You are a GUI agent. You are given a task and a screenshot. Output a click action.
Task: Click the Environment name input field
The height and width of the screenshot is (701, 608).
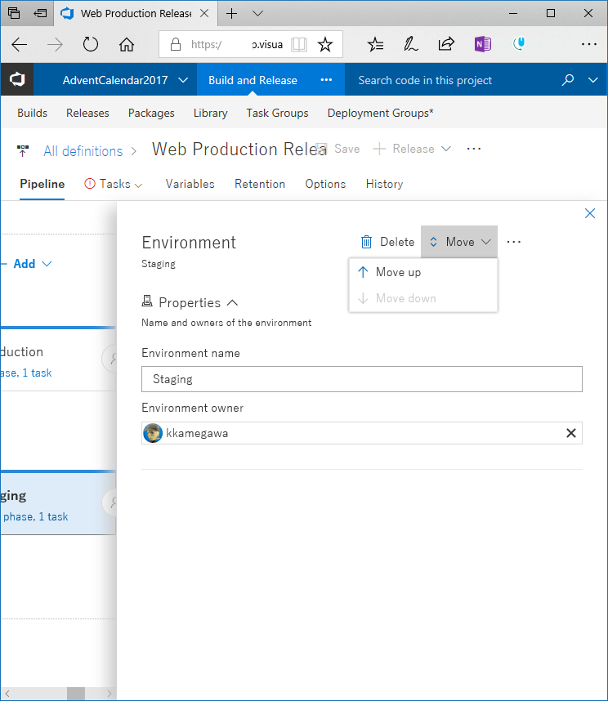coord(361,379)
